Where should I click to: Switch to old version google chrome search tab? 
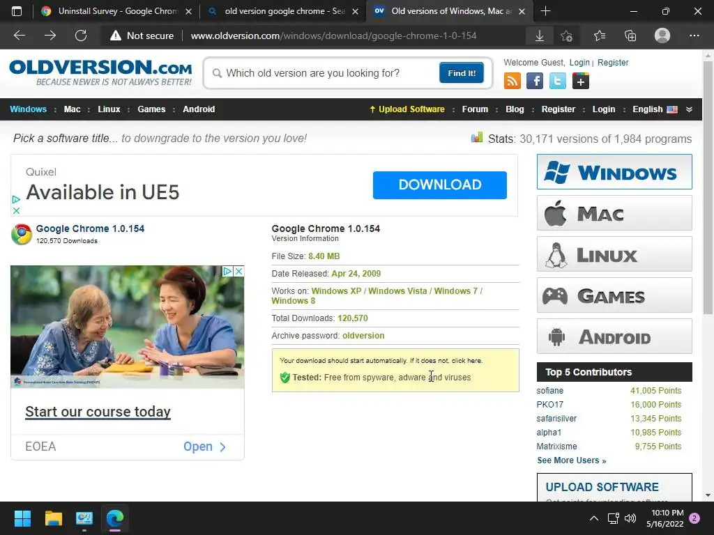point(284,11)
